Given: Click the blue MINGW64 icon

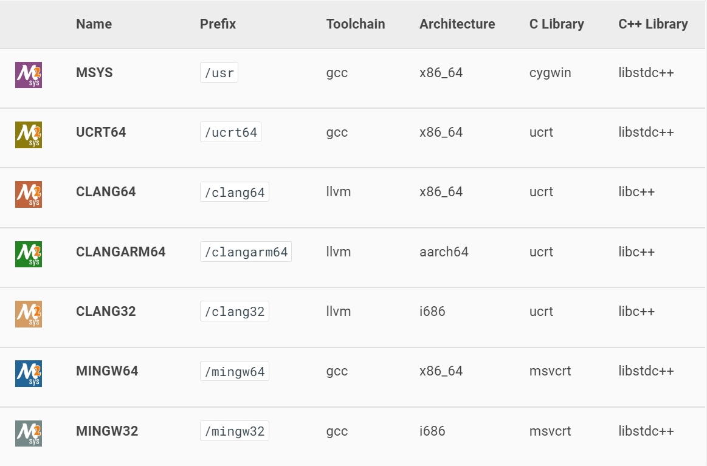Looking at the screenshot, I should pyautogui.click(x=29, y=374).
